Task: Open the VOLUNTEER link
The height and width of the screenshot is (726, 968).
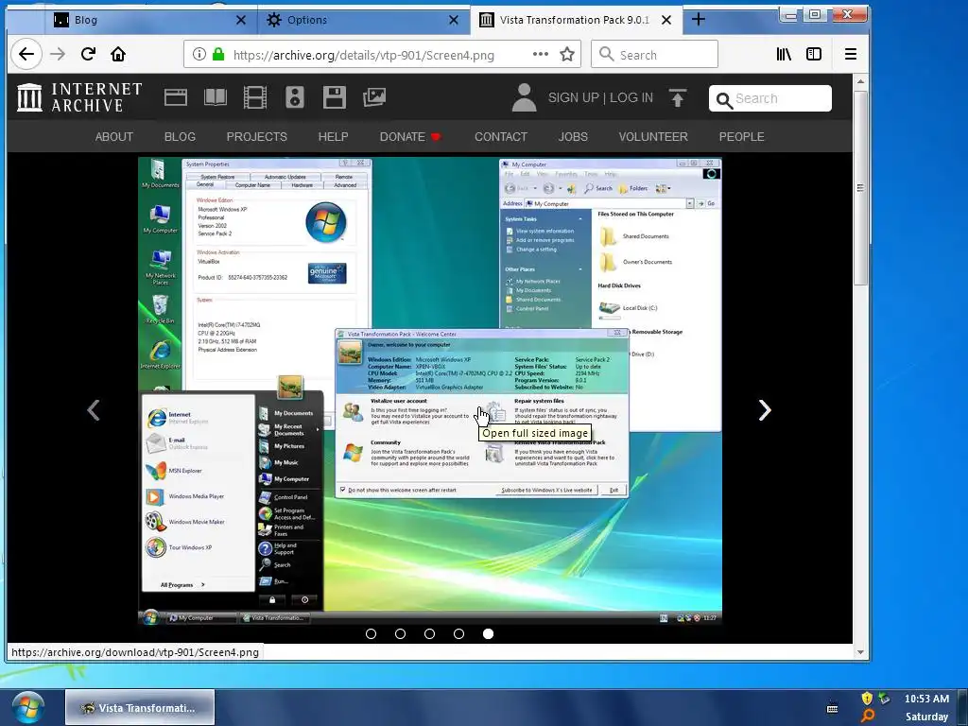Action: [x=653, y=136]
